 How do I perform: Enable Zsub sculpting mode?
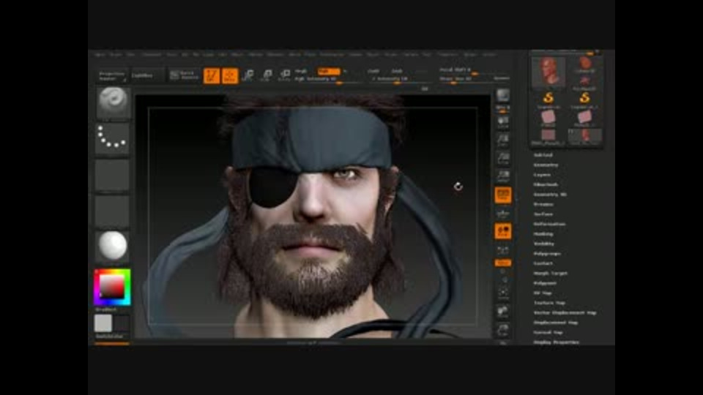397,71
